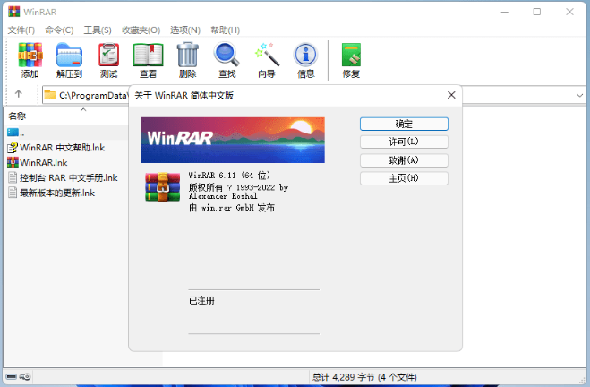Click the Home page (主页) button
The width and height of the screenshot is (590, 387).
404,178
